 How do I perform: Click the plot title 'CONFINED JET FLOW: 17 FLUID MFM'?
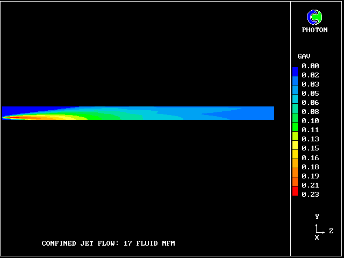[x=108, y=243]
